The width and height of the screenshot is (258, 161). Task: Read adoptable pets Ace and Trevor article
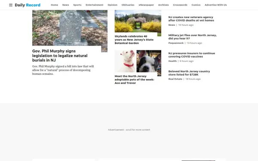pos(135,80)
